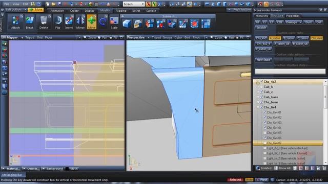328x184 pixels.
Task: Open the Properties tab in nodes browser
Action: [x=293, y=16]
